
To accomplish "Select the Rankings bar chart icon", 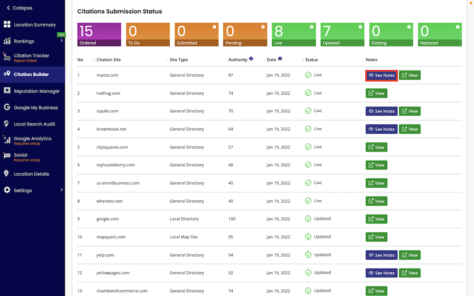I will [x=7, y=41].
